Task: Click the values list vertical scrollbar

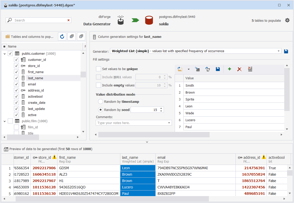Action: tap(287, 89)
